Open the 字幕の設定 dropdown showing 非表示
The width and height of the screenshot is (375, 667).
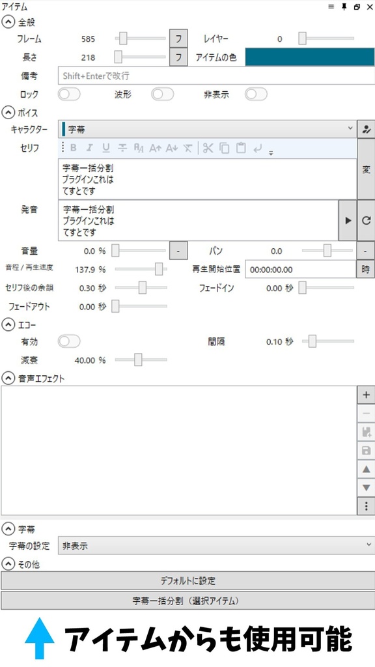point(216,545)
